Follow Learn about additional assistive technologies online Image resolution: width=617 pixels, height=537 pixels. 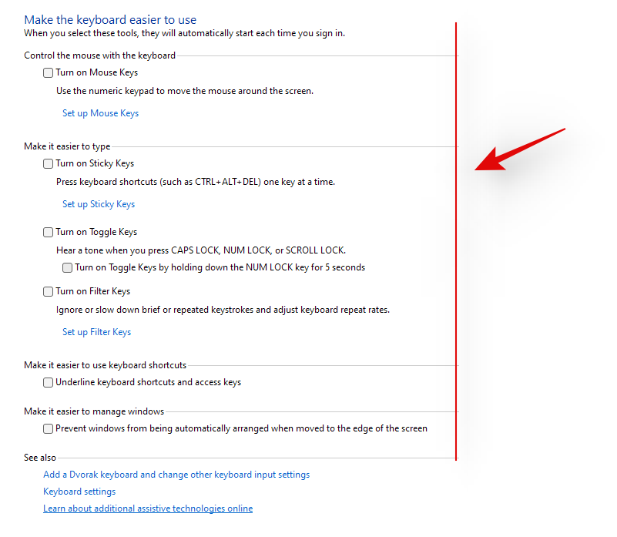click(x=148, y=508)
